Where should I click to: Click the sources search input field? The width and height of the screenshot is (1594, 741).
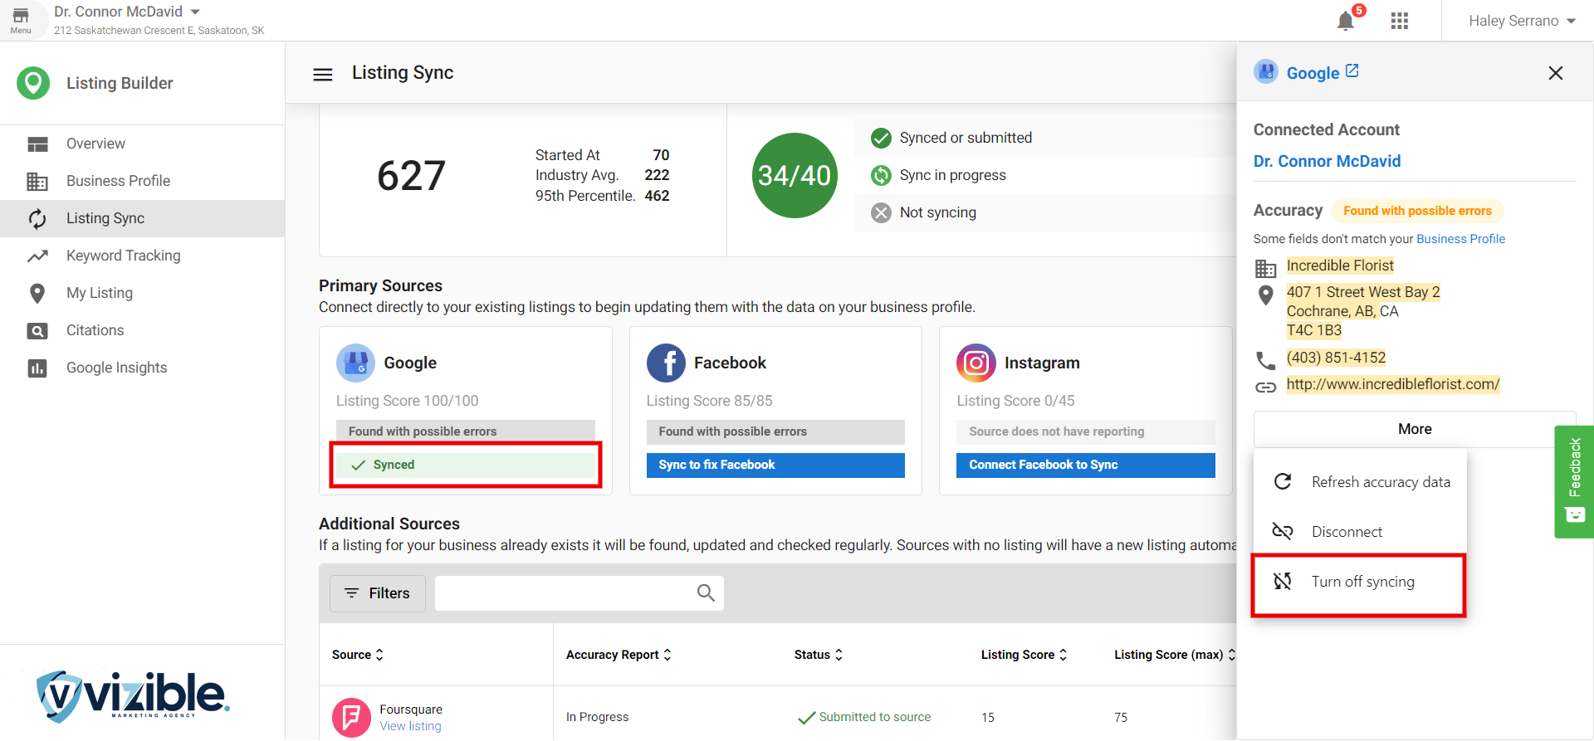pyautogui.click(x=565, y=593)
